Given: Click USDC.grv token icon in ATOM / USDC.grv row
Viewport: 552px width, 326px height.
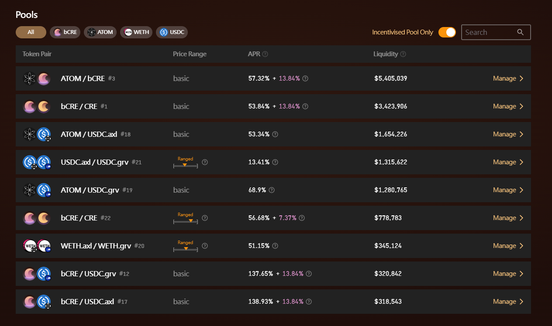Looking at the screenshot, I should click(x=44, y=190).
